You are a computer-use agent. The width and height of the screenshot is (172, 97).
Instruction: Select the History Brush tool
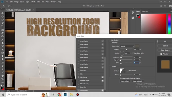tap(3, 46)
